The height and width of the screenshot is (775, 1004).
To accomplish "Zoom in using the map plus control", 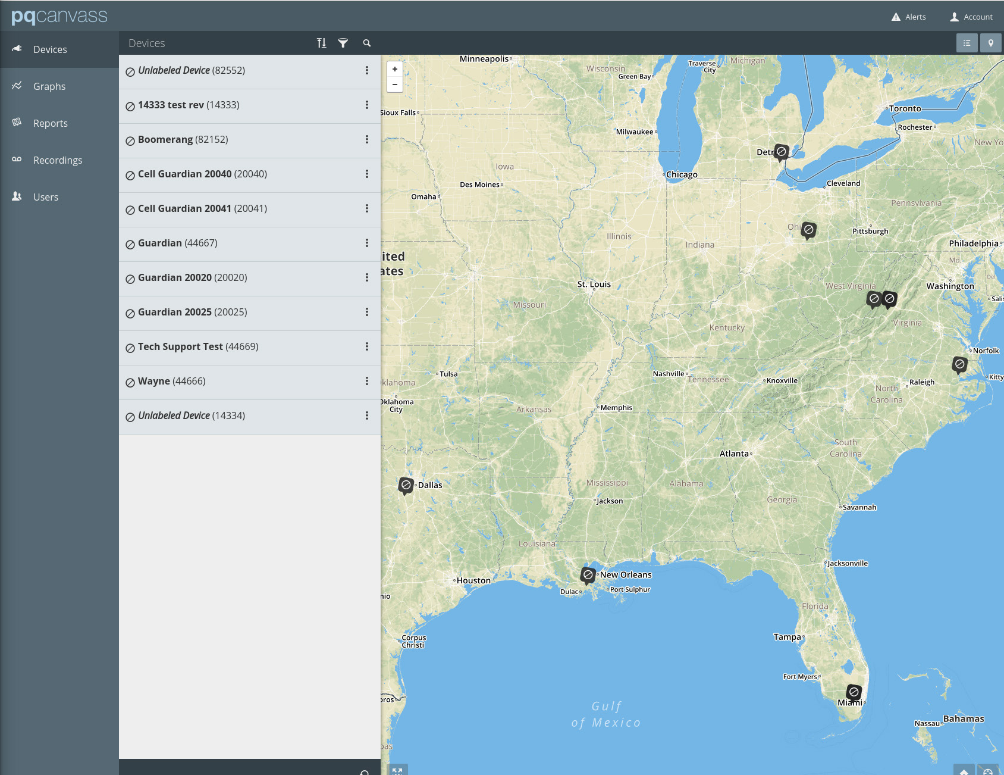I will pos(394,69).
